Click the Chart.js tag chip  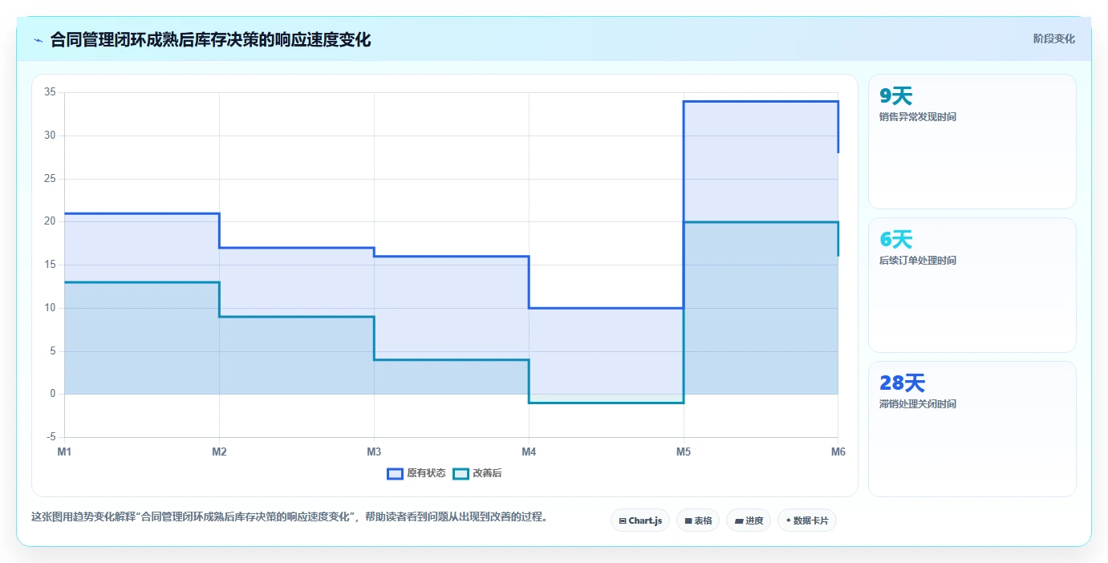(x=640, y=520)
